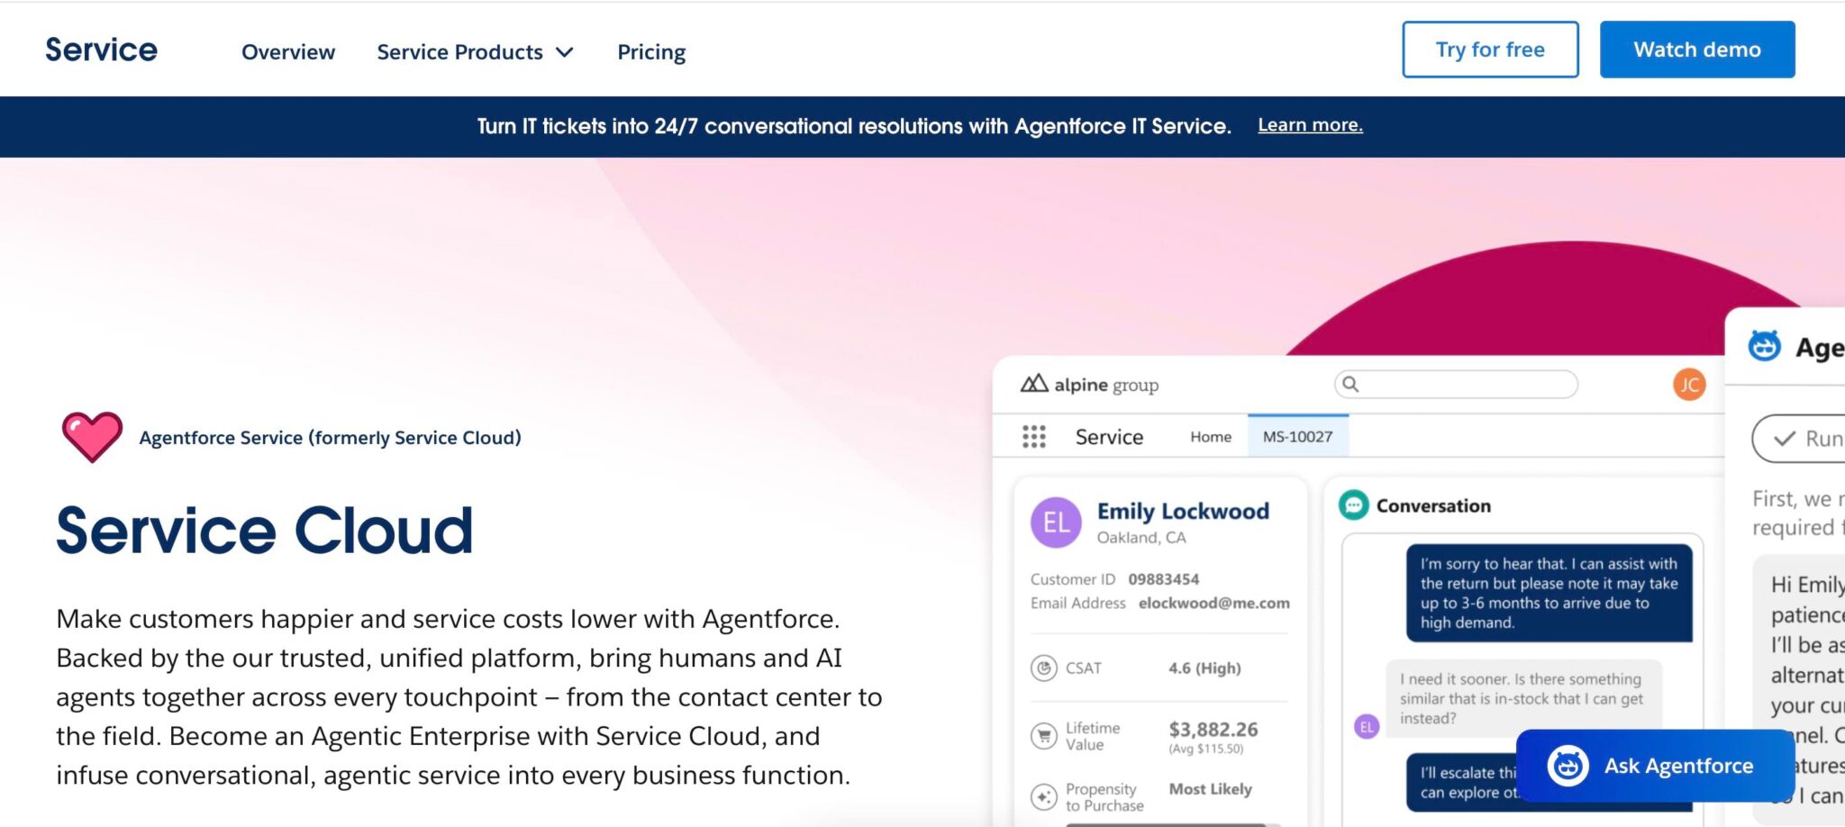Open the MS-10027 tab
The image size is (1845, 827).
click(1297, 436)
